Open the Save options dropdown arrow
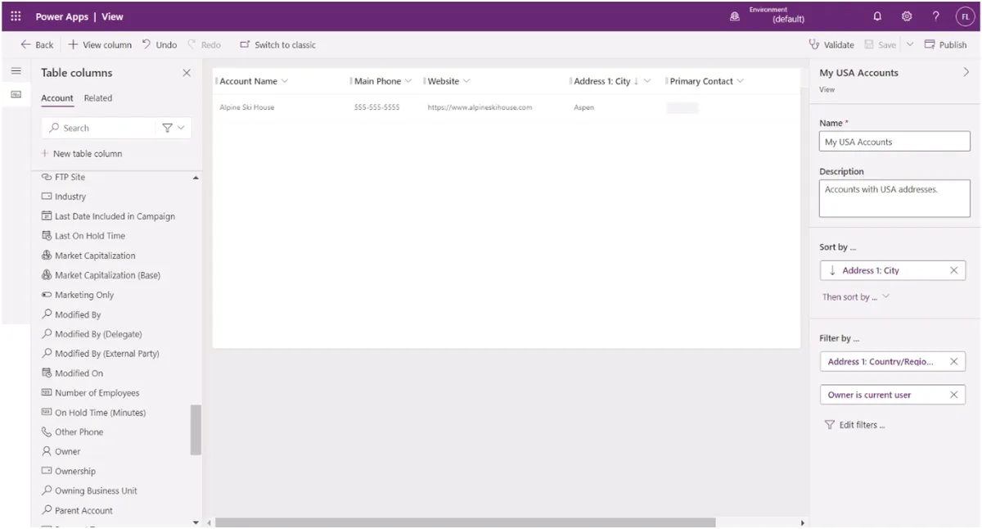 pyautogui.click(x=910, y=45)
